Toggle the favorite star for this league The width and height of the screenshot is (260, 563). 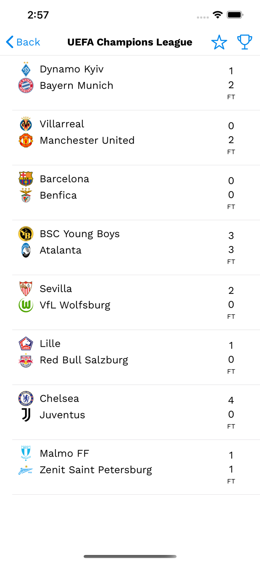tap(219, 42)
